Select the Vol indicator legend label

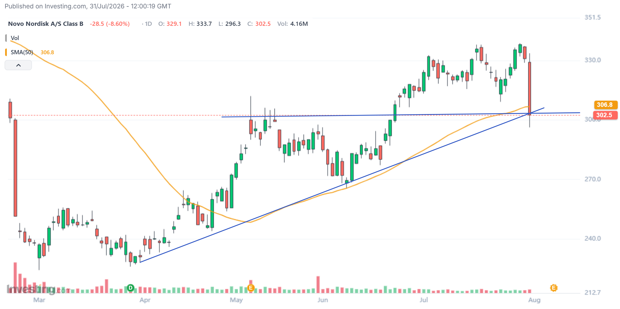click(15, 38)
